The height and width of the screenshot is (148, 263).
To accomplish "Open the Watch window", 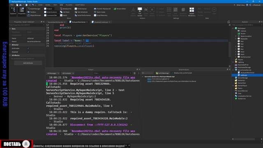I will coord(64,15).
